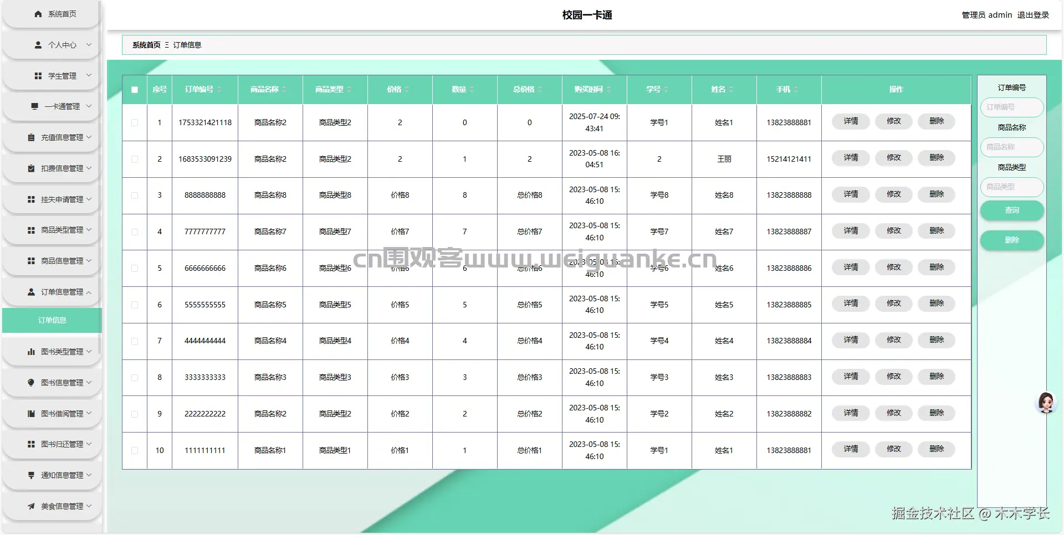Image resolution: width=1064 pixels, height=535 pixels.
Task: Click the sidebar vertical scrollbar
Action: 100,177
